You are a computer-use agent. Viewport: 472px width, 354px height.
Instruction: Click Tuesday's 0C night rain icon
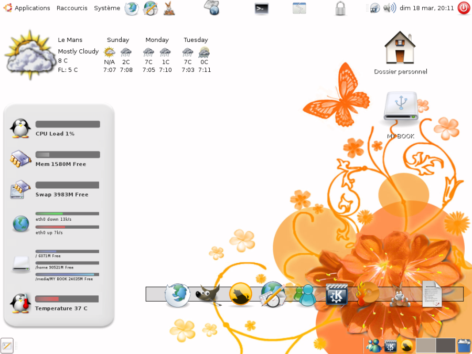tap(204, 52)
